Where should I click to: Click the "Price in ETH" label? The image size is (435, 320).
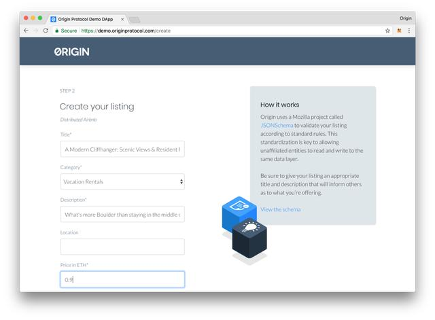(x=74, y=265)
